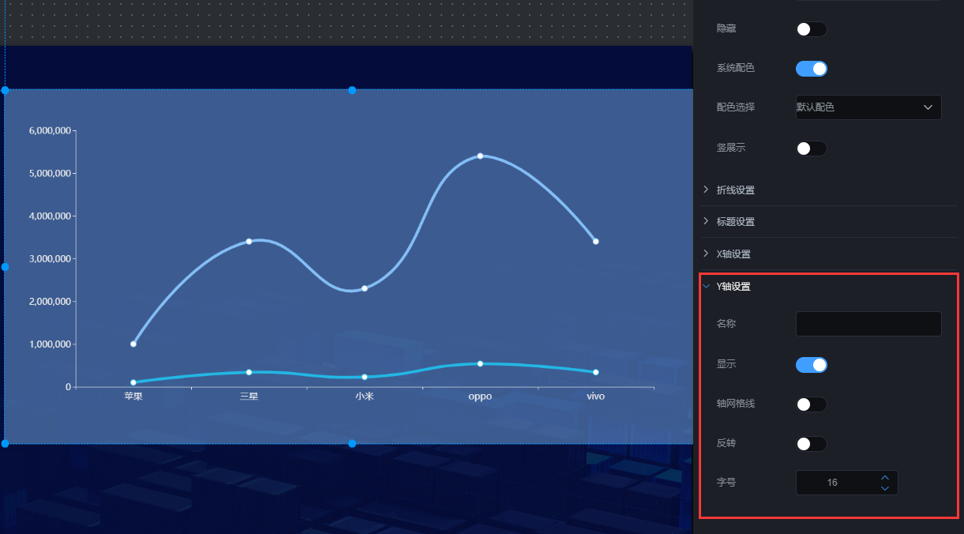
Task: Click the bottom-center resize handle of chart
Action: pyautogui.click(x=352, y=443)
